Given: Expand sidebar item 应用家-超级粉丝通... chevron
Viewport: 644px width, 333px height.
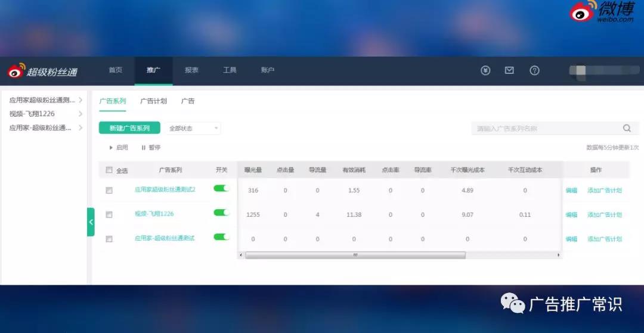Looking at the screenshot, I should click(80, 127).
